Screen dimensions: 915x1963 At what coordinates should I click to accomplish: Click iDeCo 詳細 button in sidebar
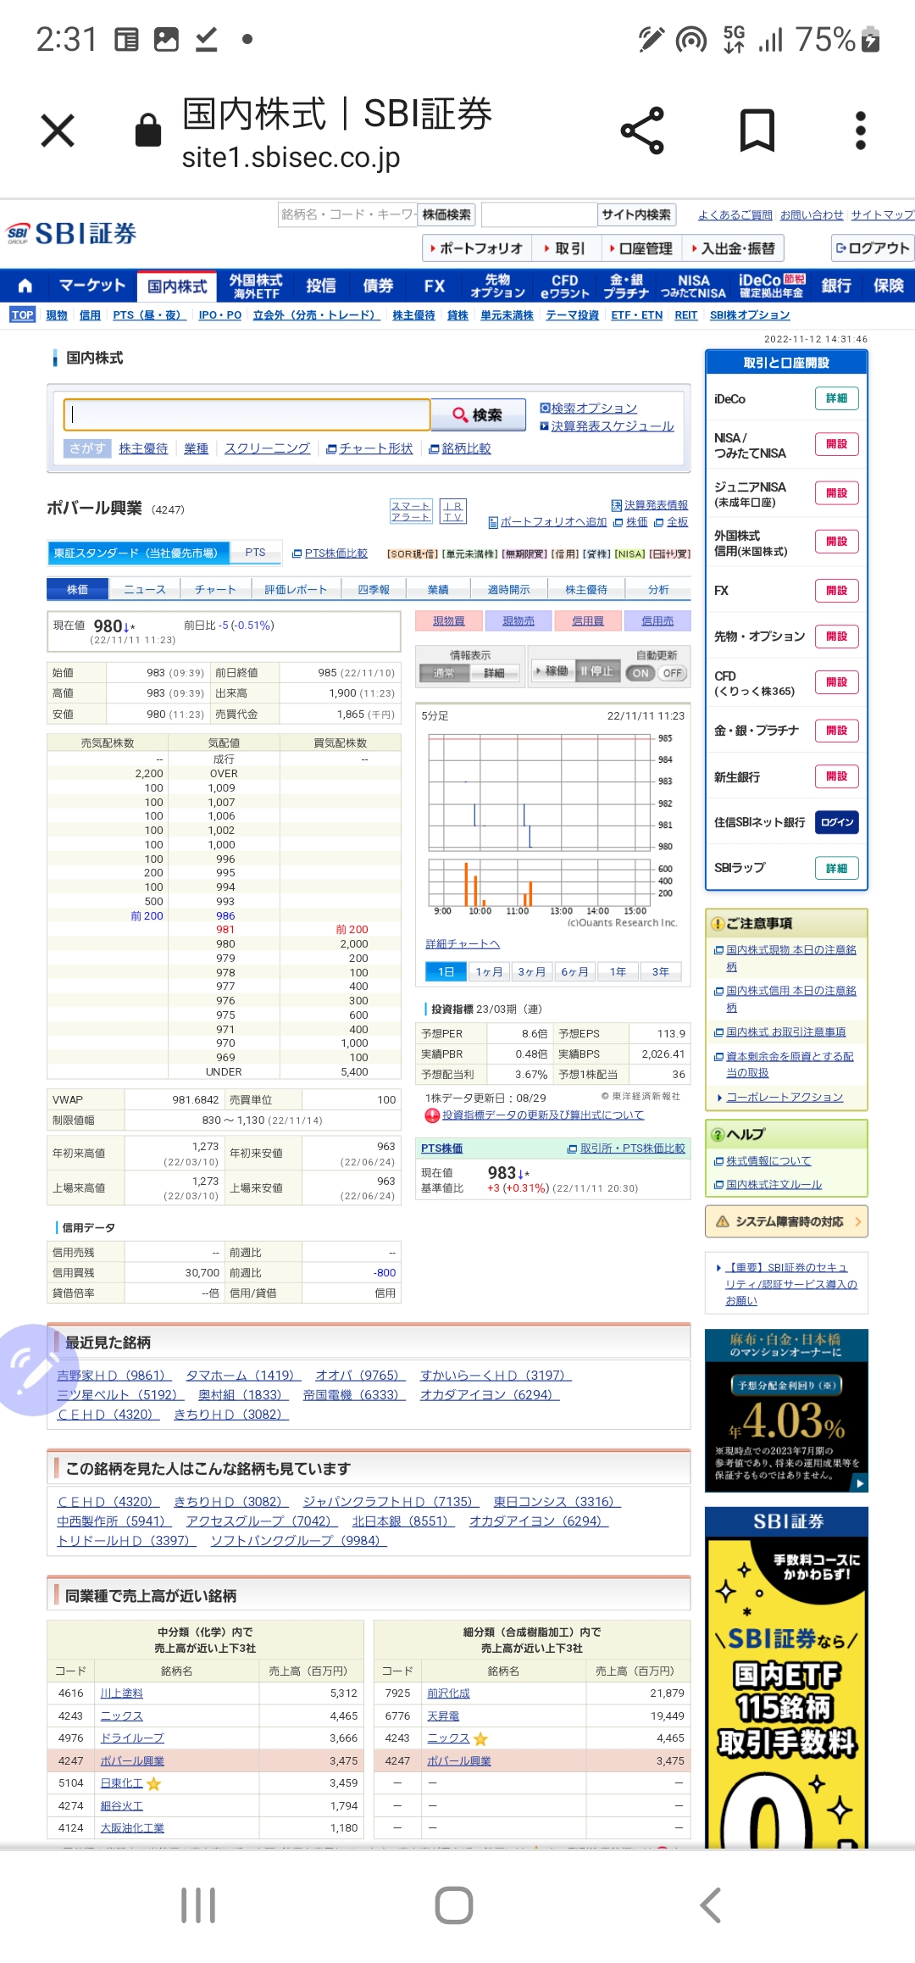pyautogui.click(x=836, y=398)
